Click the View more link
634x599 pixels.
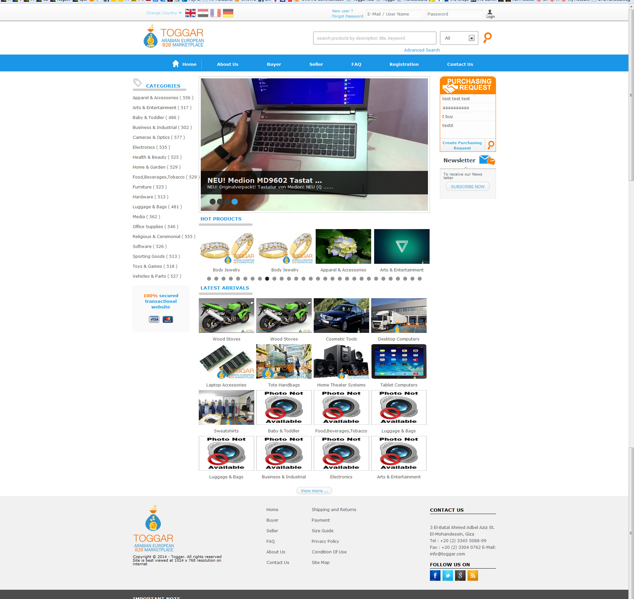click(314, 491)
